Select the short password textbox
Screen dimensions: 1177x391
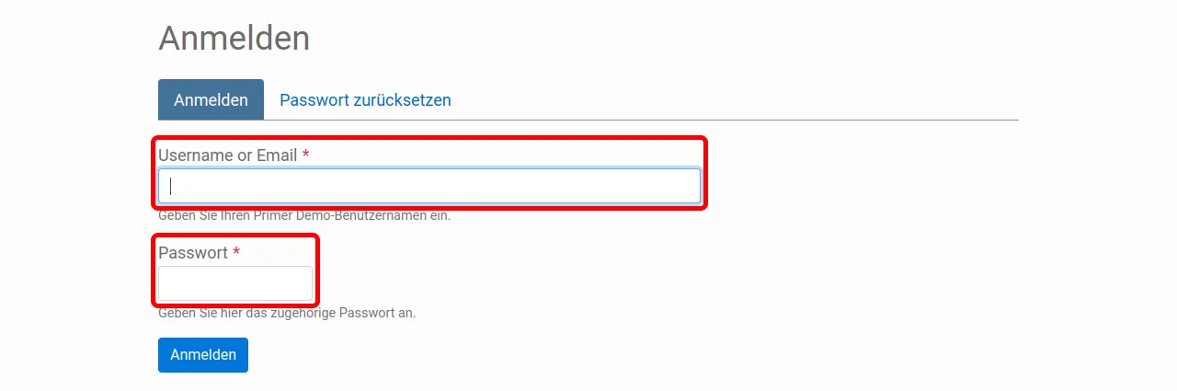pos(235,283)
